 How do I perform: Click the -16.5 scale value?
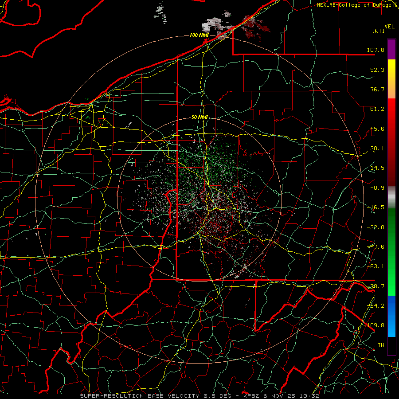pyautogui.click(x=376, y=207)
